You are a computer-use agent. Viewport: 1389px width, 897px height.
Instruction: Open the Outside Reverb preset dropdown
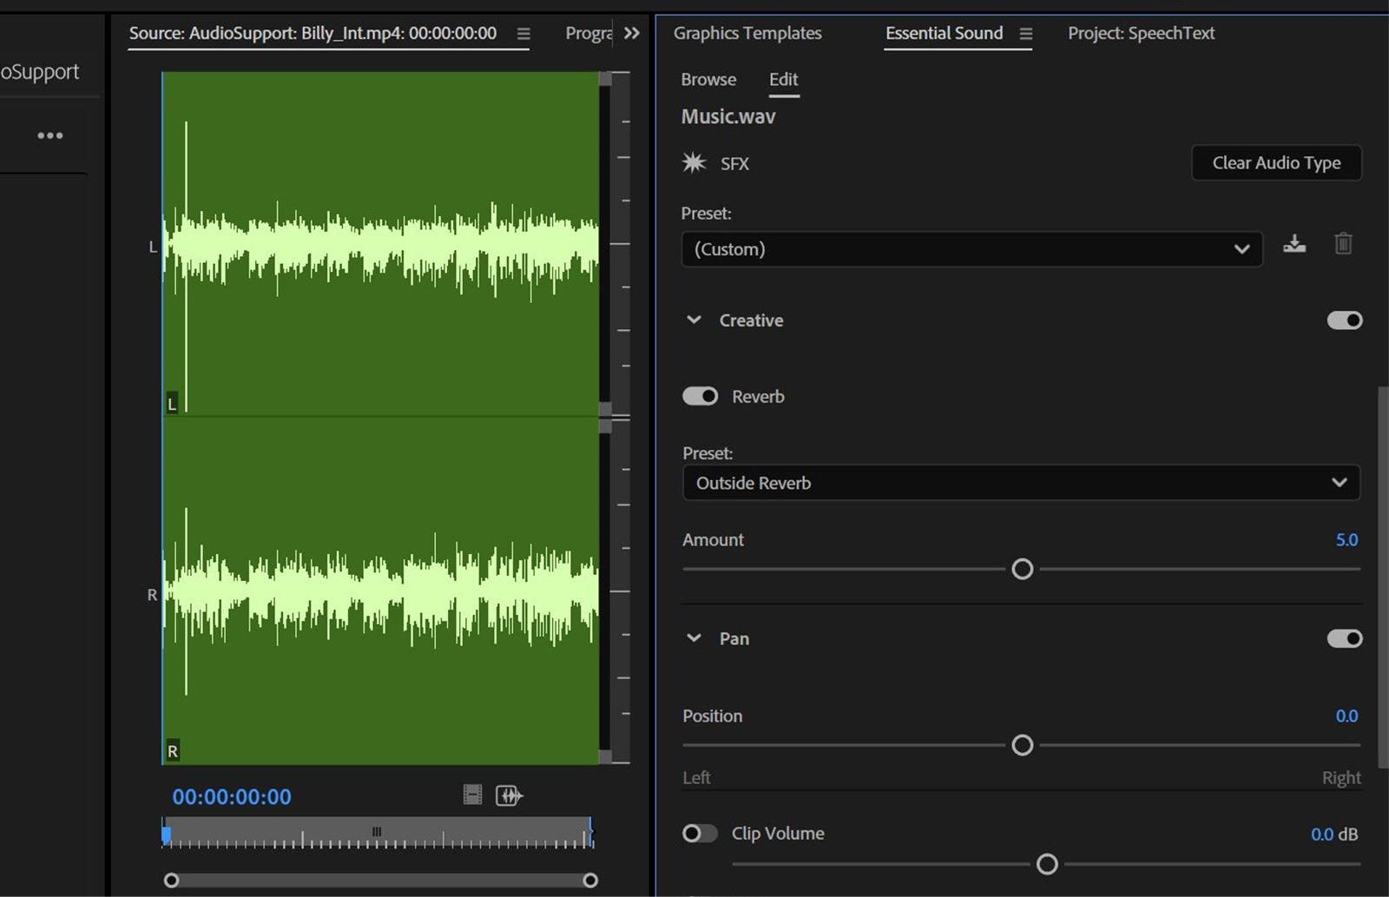[x=1021, y=483]
